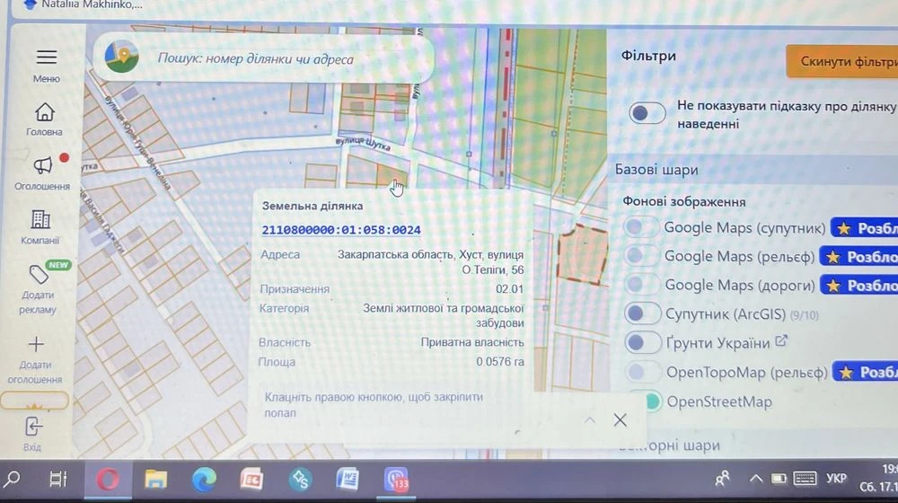Toggle Google Maps (дороги) layer

(641, 284)
